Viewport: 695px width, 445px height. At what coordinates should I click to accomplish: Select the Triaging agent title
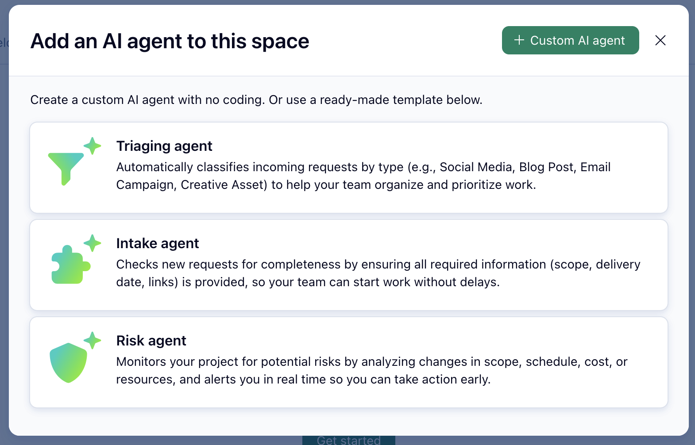pyautogui.click(x=164, y=146)
